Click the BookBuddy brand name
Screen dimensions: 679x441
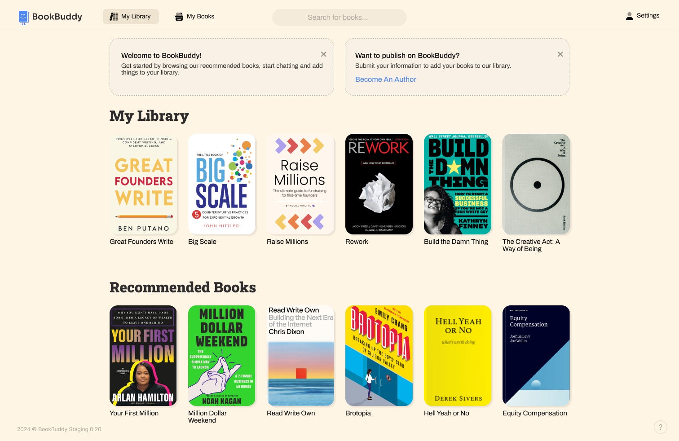(x=57, y=17)
